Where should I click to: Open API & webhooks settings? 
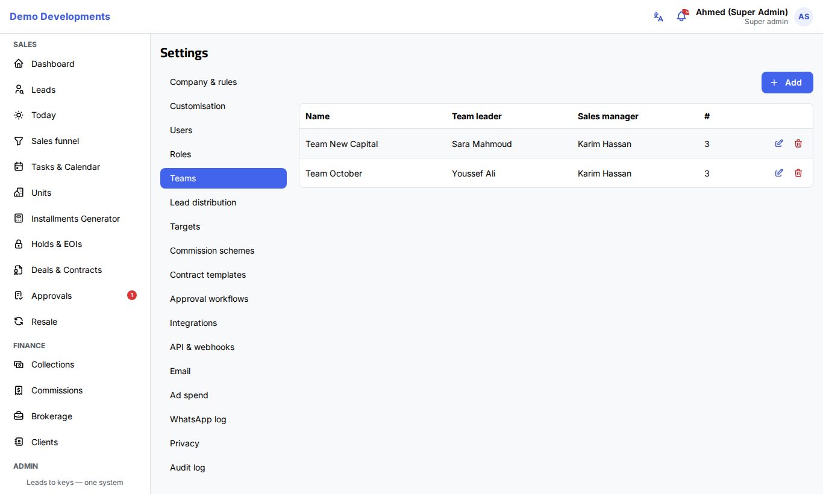click(x=224, y=347)
